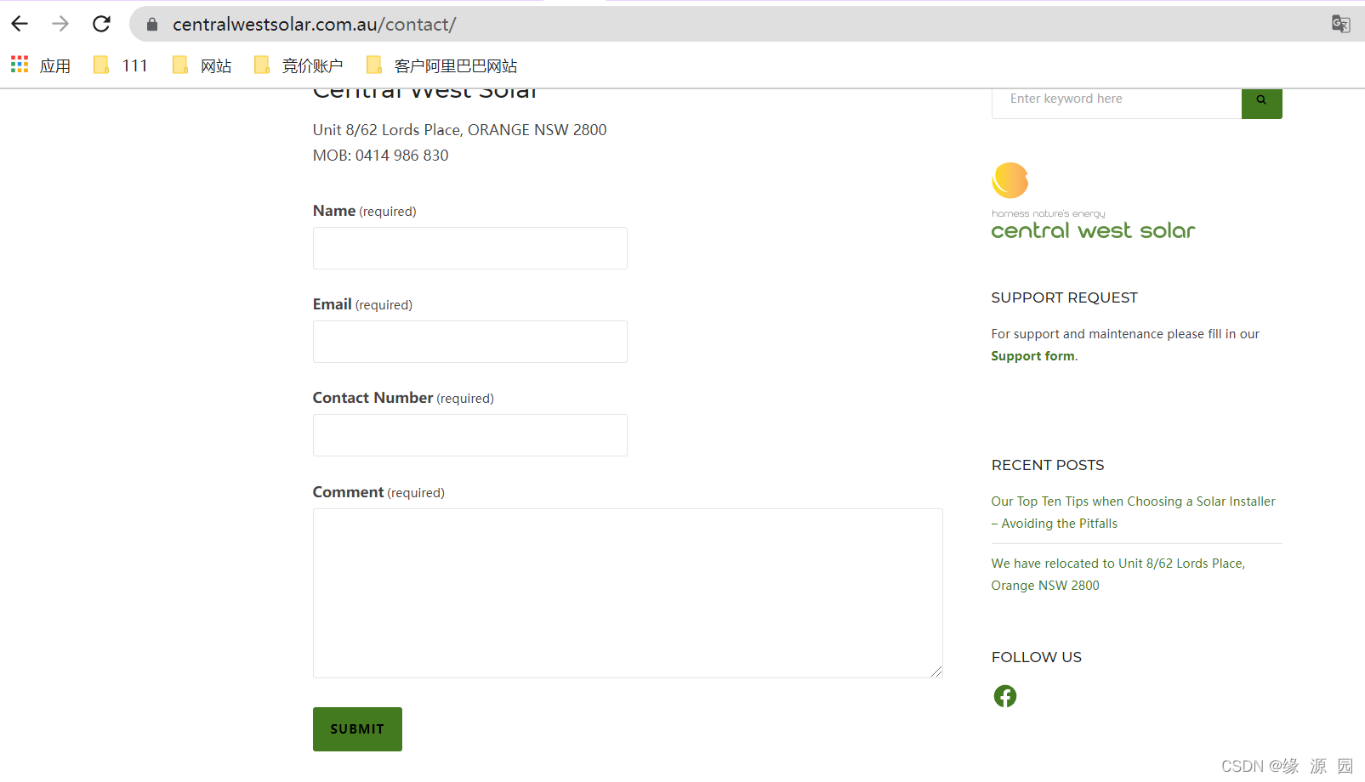Submit the contact form
This screenshot has height=782, width=1365.
coord(357,729)
